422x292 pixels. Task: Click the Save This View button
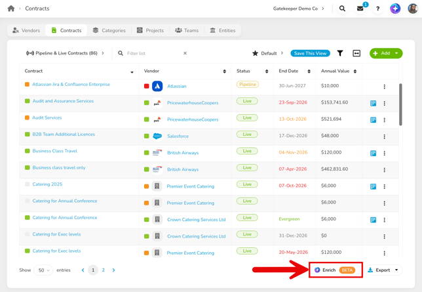310,53
